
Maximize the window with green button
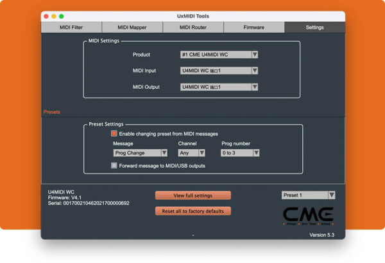point(62,16)
